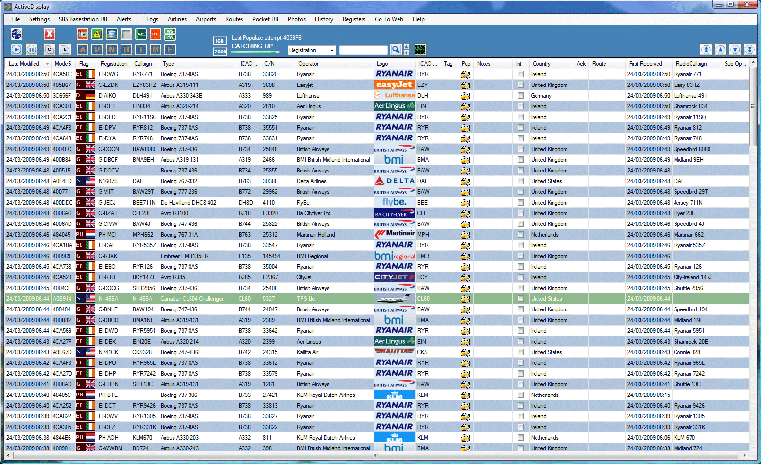Click the WS toolbar button
761x464 pixels.
pyautogui.click(x=170, y=31)
